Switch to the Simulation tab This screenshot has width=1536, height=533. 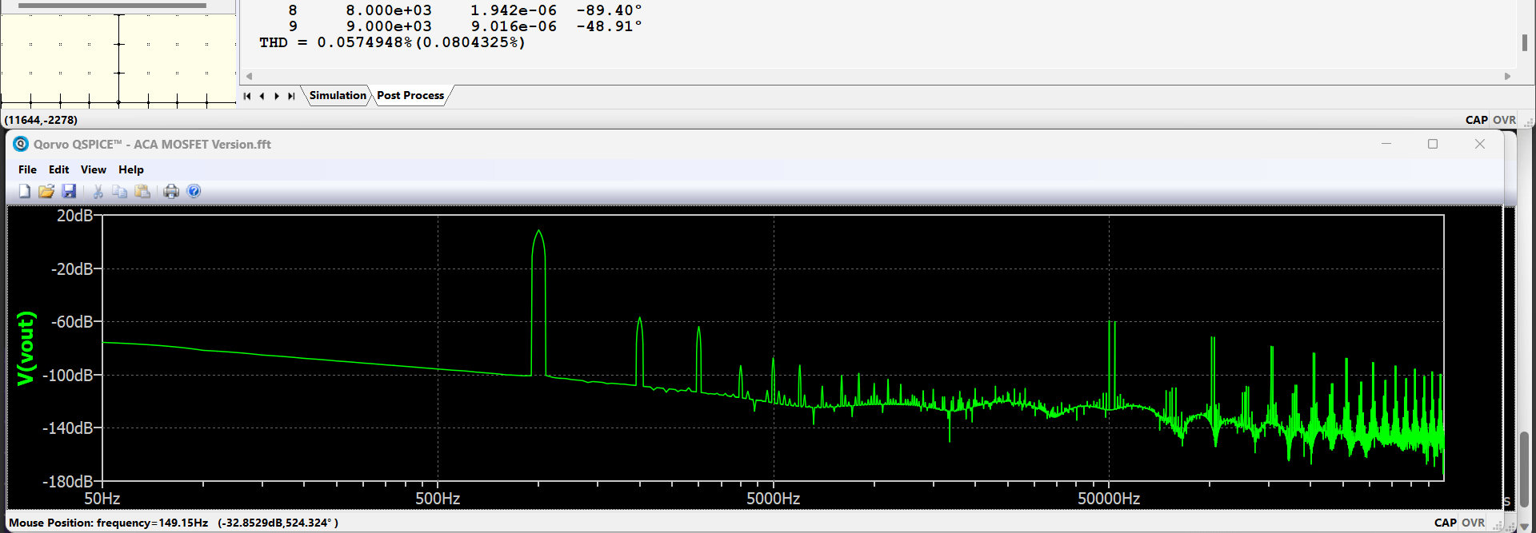click(x=338, y=95)
